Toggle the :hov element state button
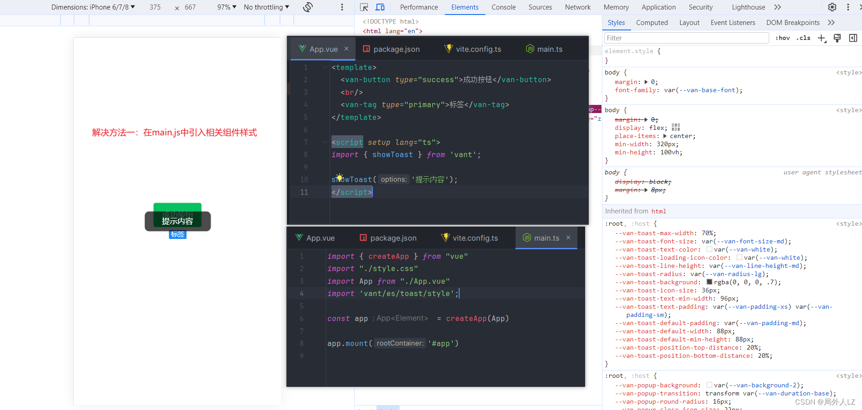The width and height of the screenshot is (862, 410). [782, 38]
